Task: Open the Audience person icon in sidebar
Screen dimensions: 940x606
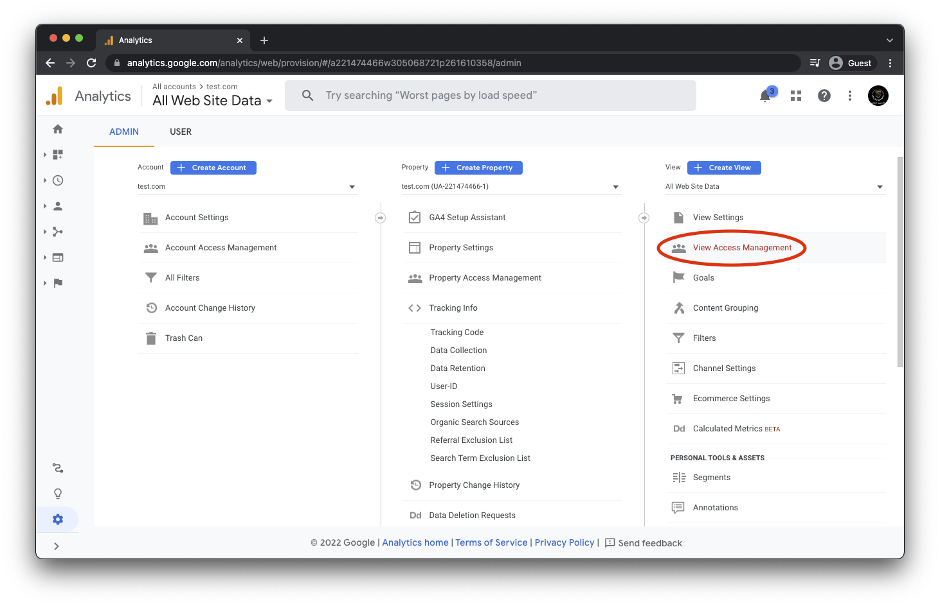Action: [58, 206]
